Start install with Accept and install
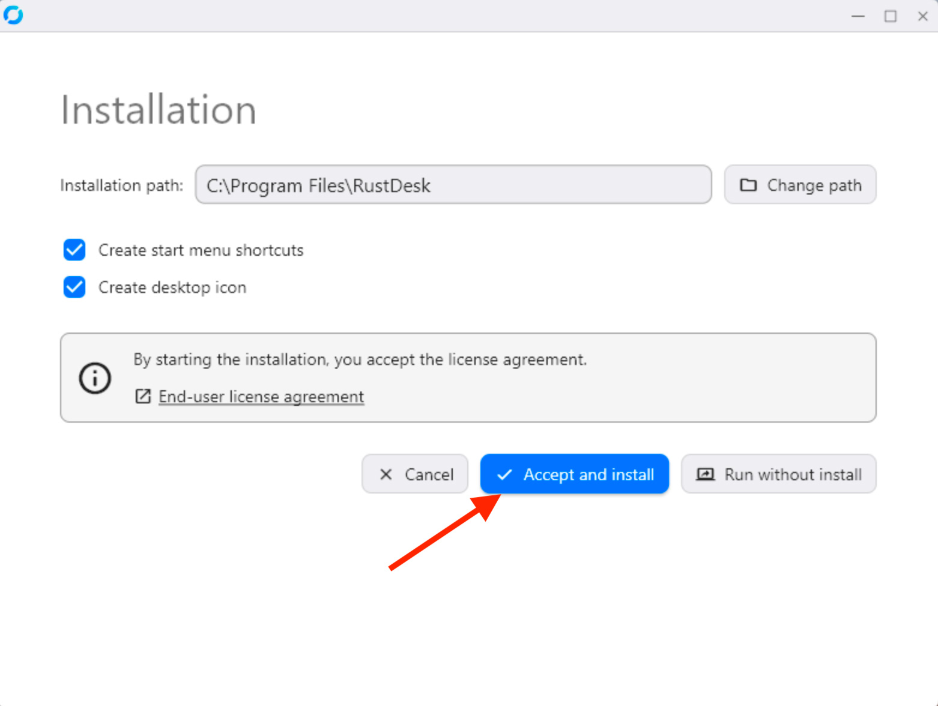The height and width of the screenshot is (706, 938). pos(575,474)
